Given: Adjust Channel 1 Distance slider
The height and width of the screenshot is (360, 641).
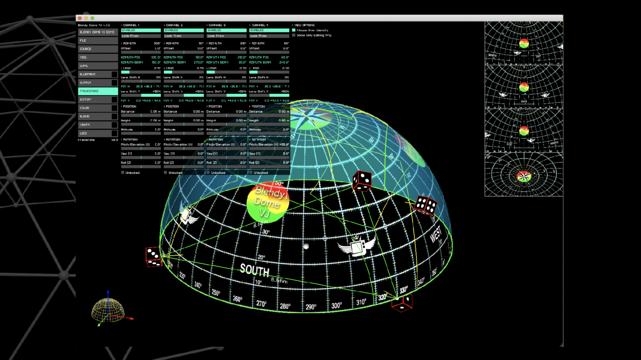Looking at the screenshot, I should [x=141, y=115].
